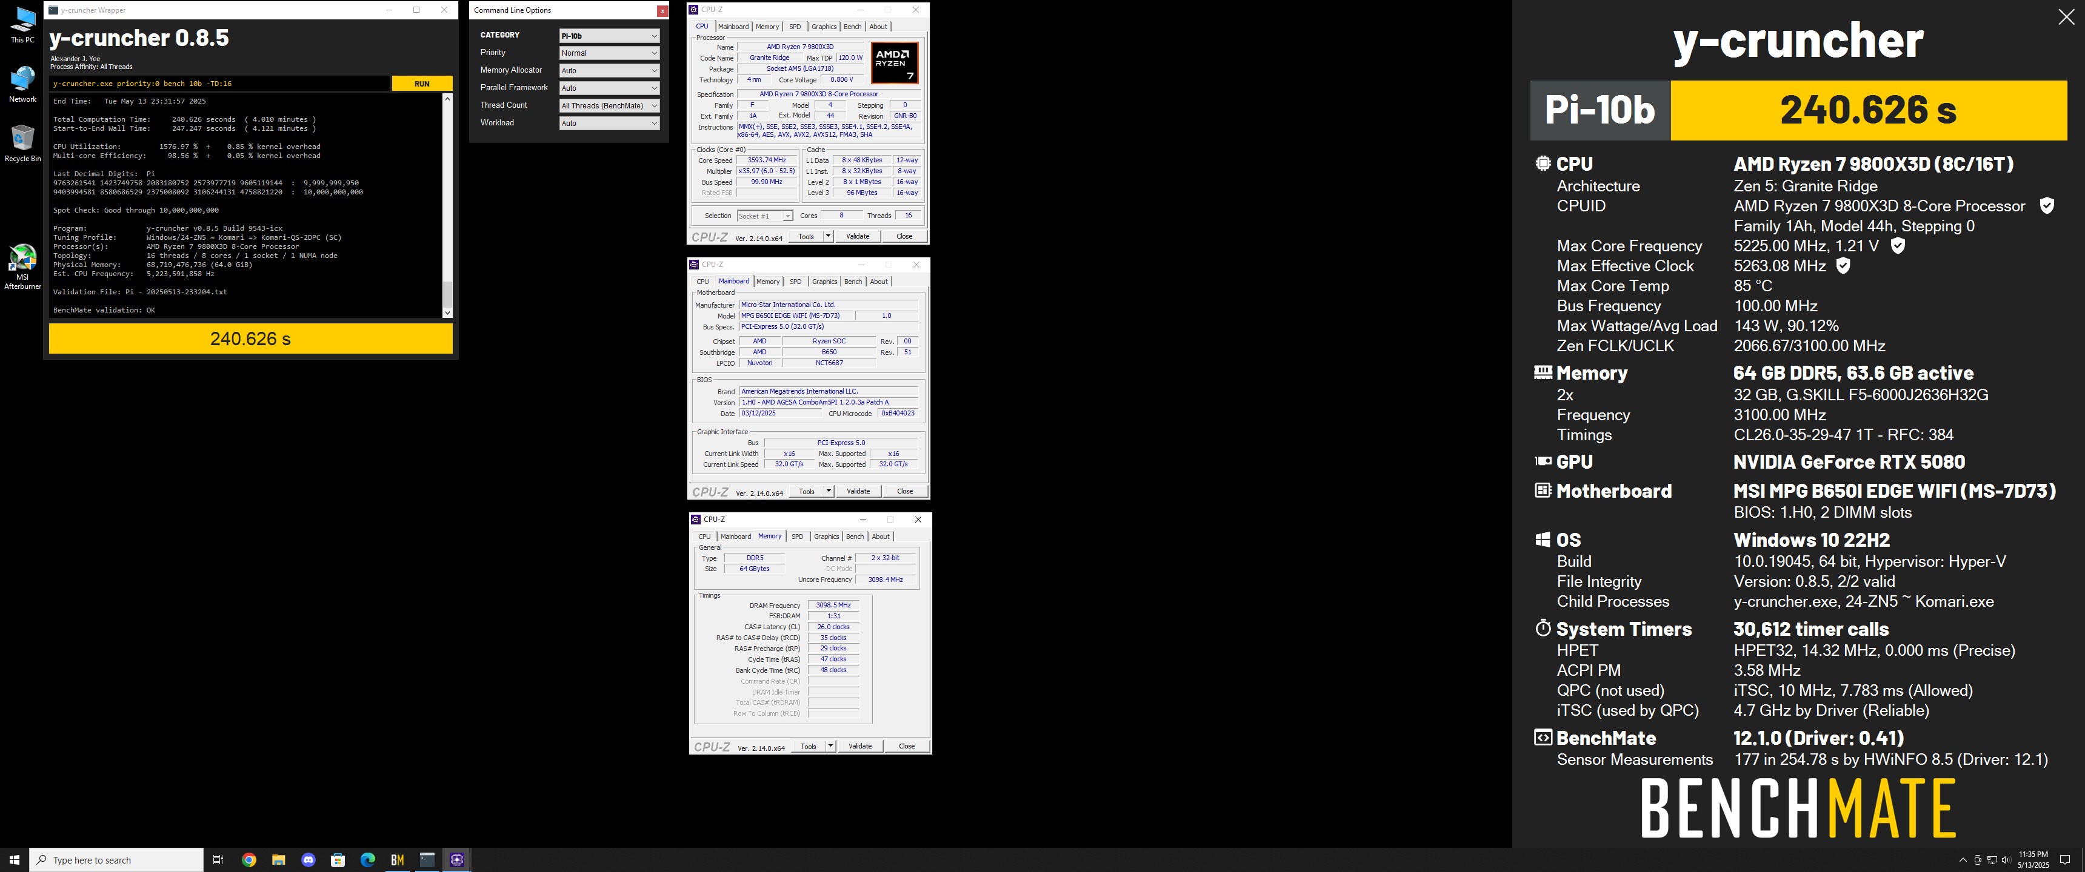Viewport: 2085px width, 872px height.
Task: Switch to the CPU-Z taskbar icon
Action: coord(458,860)
